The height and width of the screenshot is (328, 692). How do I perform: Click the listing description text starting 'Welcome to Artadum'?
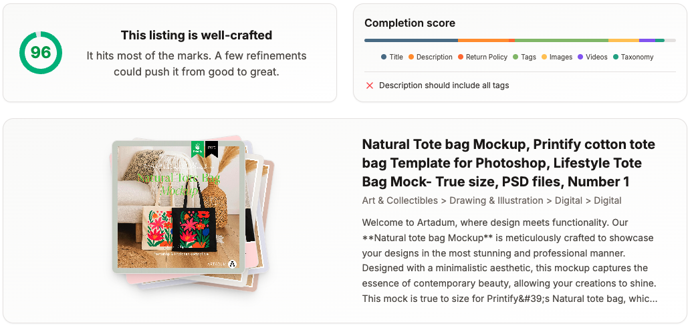tap(509, 260)
